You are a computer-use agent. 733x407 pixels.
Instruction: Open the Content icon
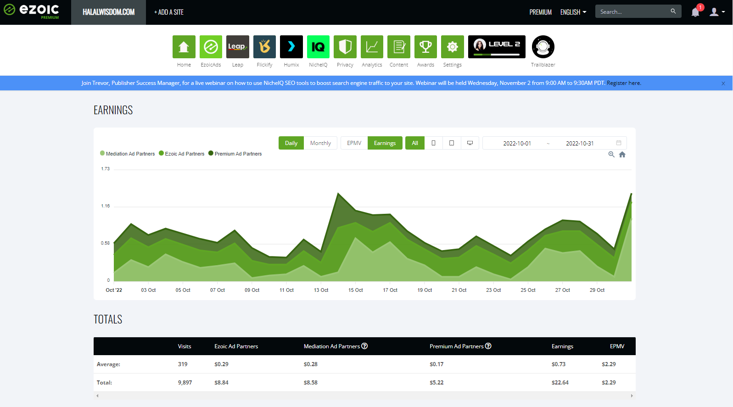399,47
